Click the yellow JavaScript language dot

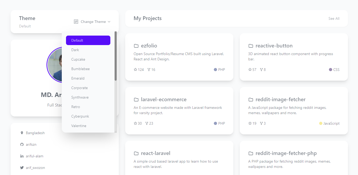click(x=320, y=123)
